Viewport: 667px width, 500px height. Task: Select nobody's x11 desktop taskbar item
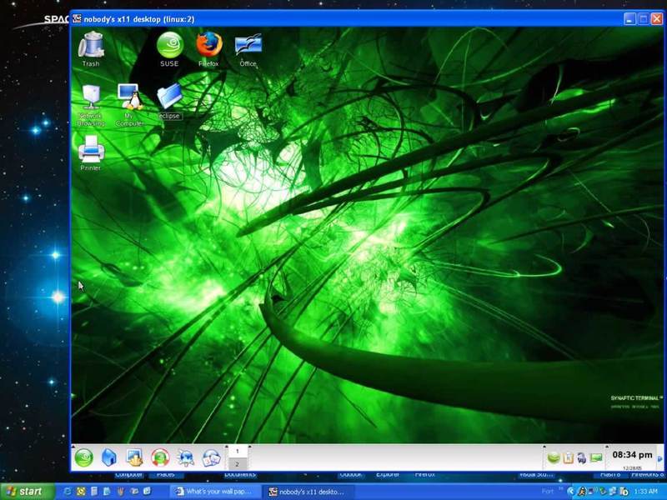pyautogui.click(x=305, y=492)
